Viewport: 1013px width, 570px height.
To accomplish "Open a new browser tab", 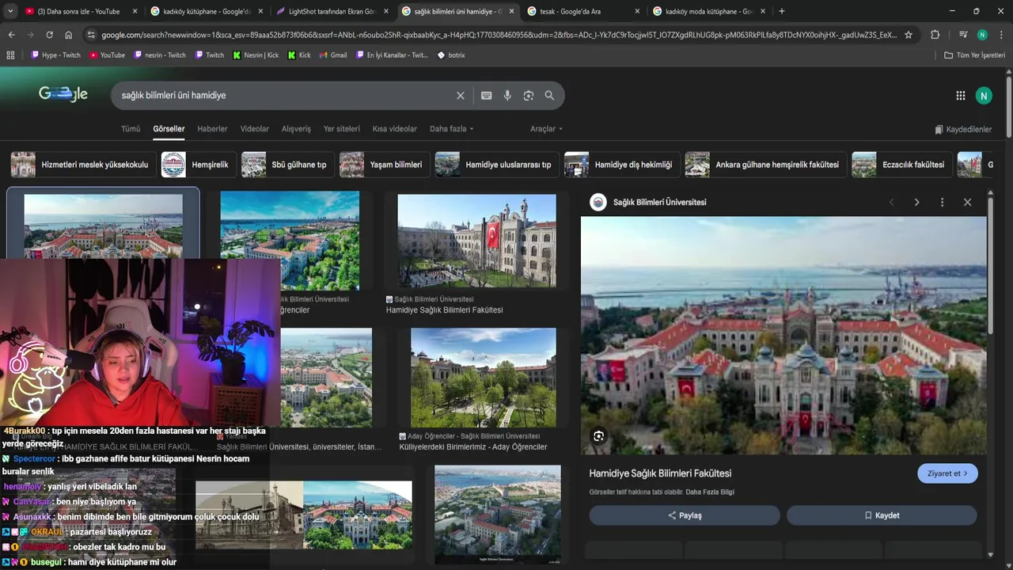I will (x=782, y=11).
